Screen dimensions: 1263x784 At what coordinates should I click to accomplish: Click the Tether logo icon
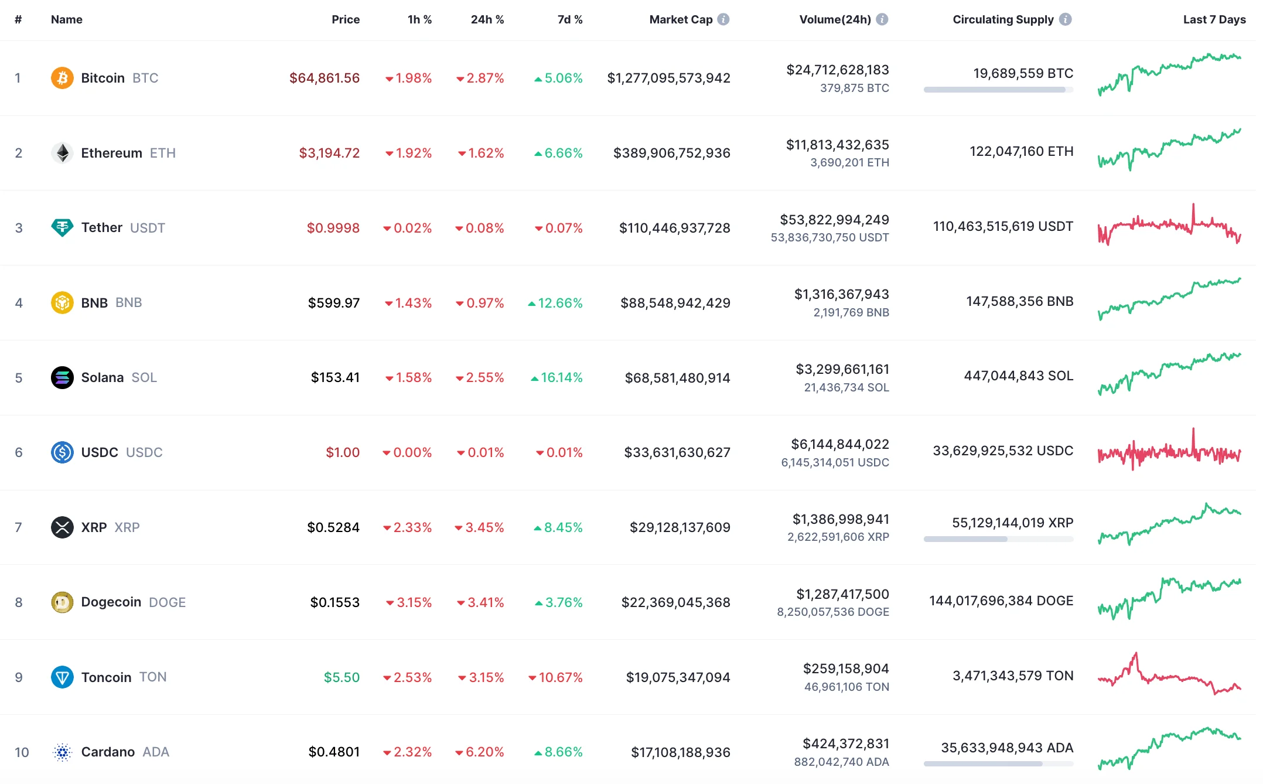click(62, 227)
